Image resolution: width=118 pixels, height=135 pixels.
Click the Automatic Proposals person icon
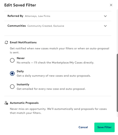coord(6,103)
